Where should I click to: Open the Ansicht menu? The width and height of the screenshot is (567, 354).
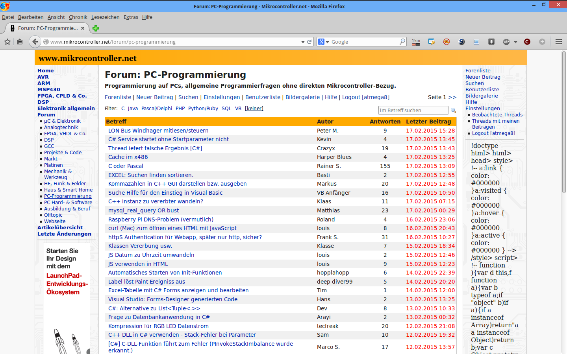[x=56, y=17]
